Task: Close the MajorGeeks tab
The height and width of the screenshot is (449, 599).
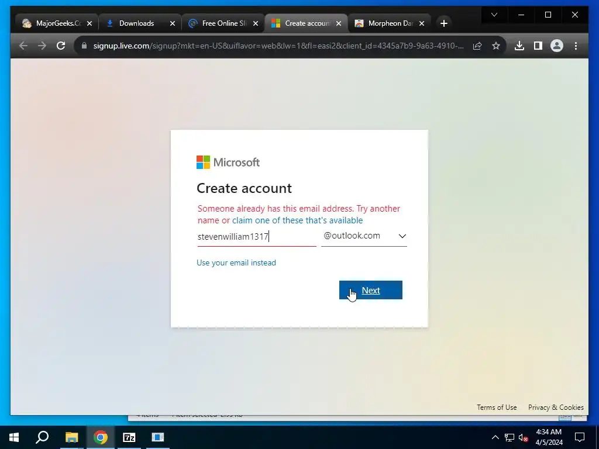Action: [89, 23]
